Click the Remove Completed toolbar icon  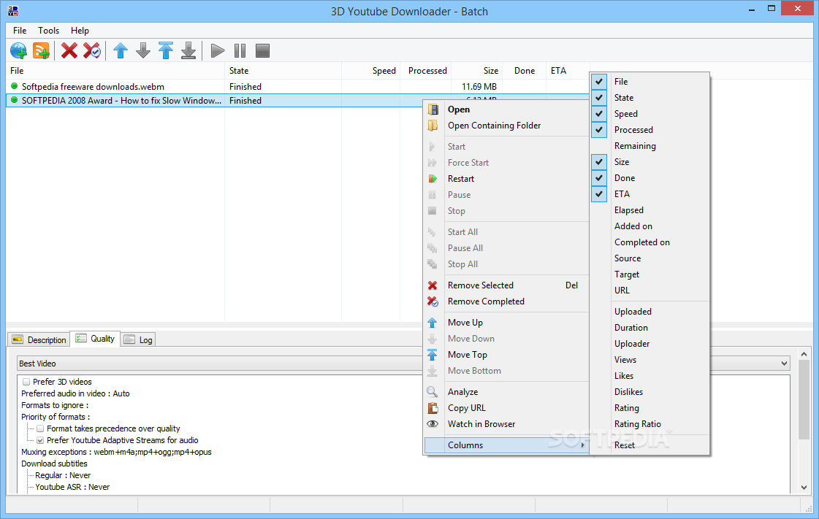(92, 50)
